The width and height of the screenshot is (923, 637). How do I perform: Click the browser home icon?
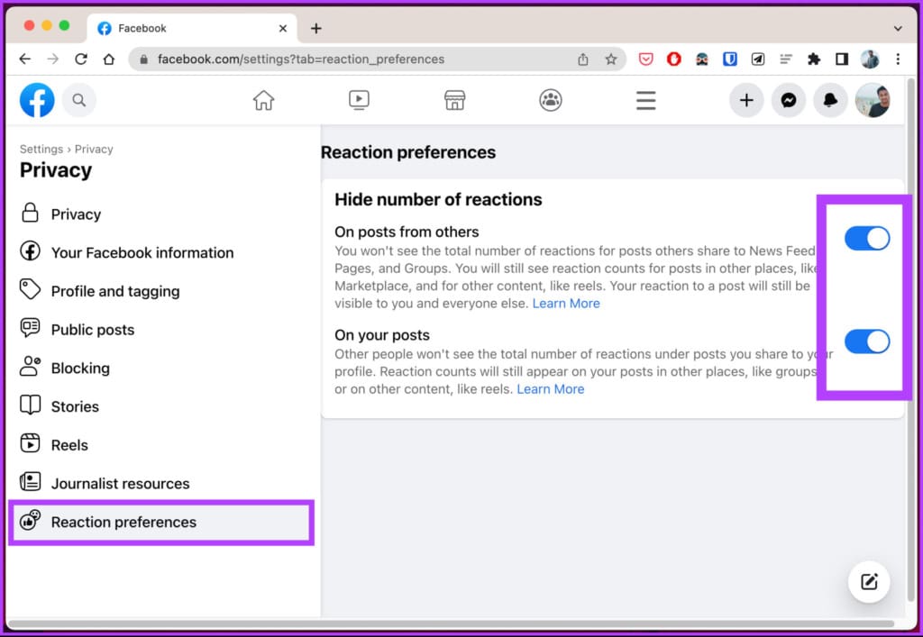(109, 59)
